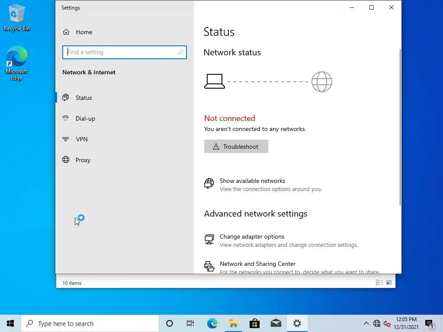
Task: Focus the Find a setting search box
Action: (x=124, y=52)
